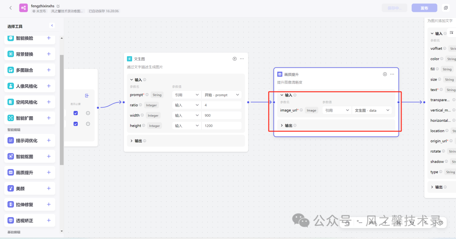Screen dimensions: 456x239
Task: Click the 未发布 status label
Action: (39, 11)
